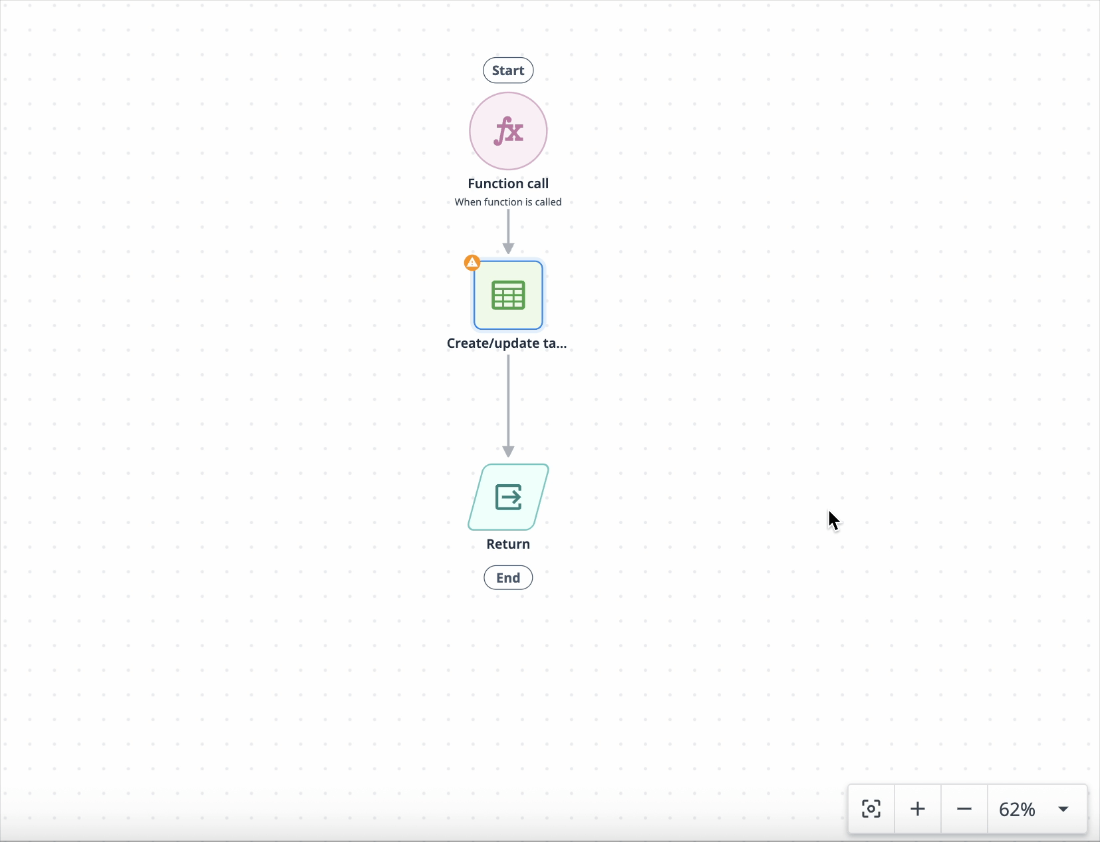
Task: Click the "Function call" node title text
Action: point(508,184)
